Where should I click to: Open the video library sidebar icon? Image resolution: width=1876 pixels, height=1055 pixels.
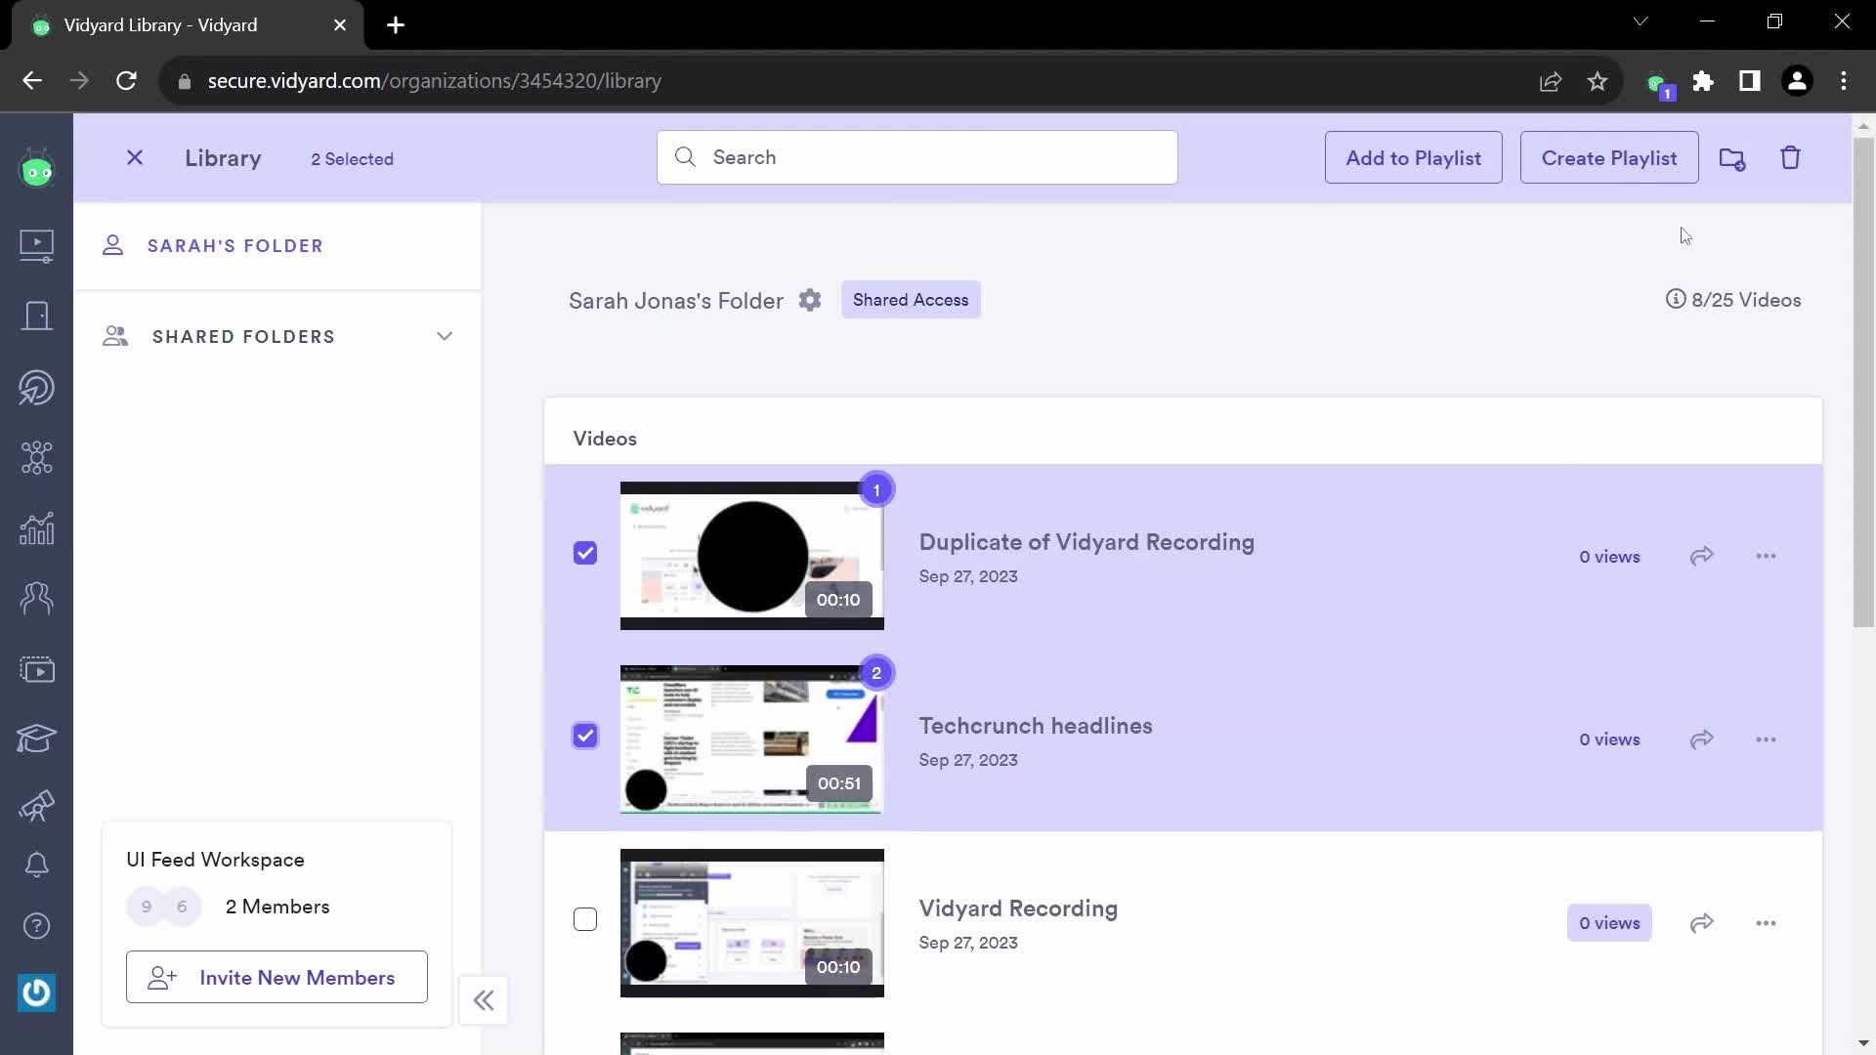(37, 245)
